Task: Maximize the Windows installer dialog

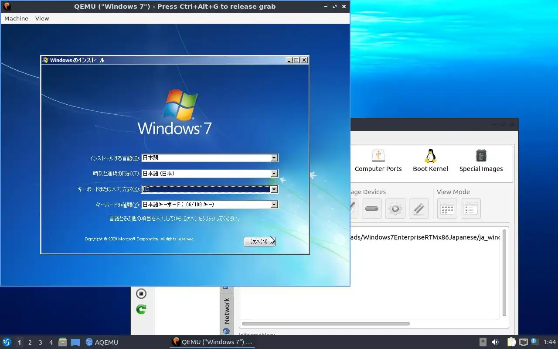Action: click(296, 60)
